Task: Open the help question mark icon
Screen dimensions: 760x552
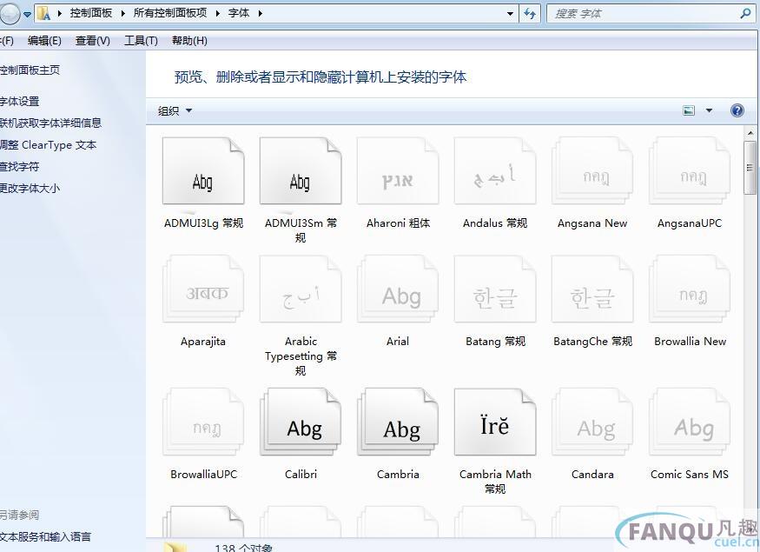Action: tap(737, 110)
